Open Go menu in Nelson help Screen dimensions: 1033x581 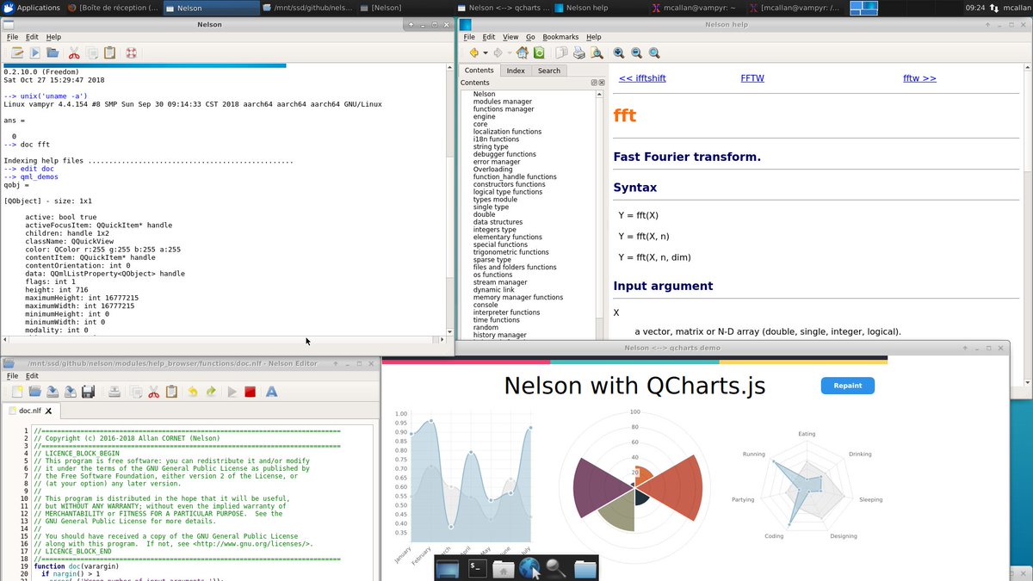pos(530,37)
